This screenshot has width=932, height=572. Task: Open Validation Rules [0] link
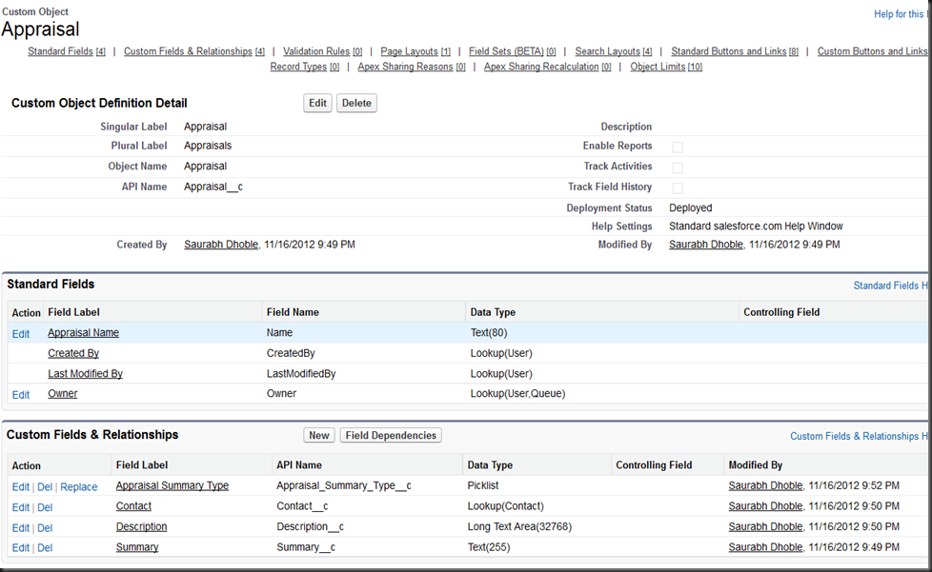(323, 51)
